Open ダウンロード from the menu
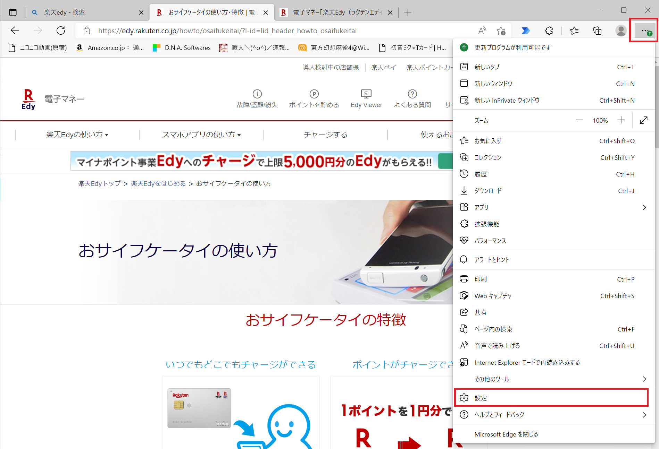Viewport: 659px width, 449px height. tap(554, 191)
